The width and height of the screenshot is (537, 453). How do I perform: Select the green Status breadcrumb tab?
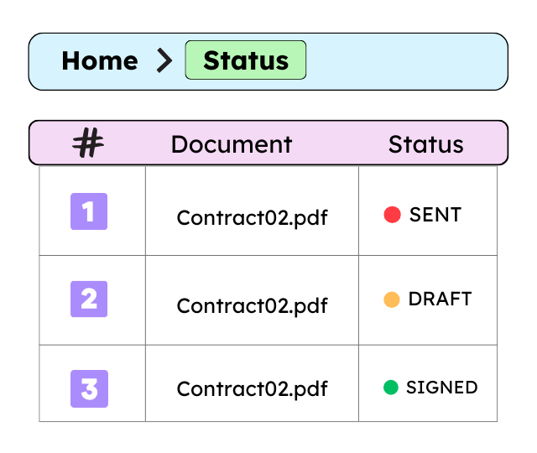(246, 60)
